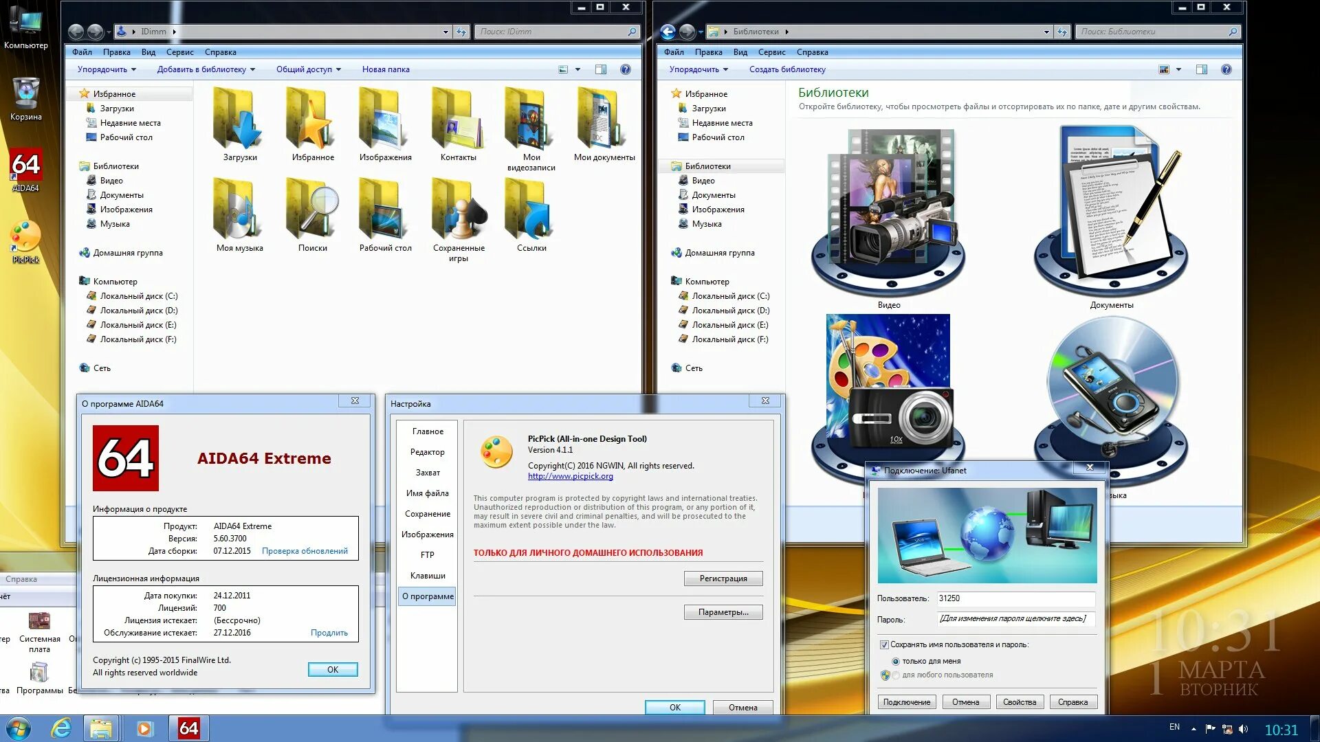Select the 'для любого пользователя' radio option
Image resolution: width=1320 pixels, height=742 pixels.
click(895, 675)
